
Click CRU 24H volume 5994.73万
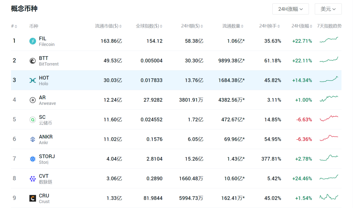[191, 198]
